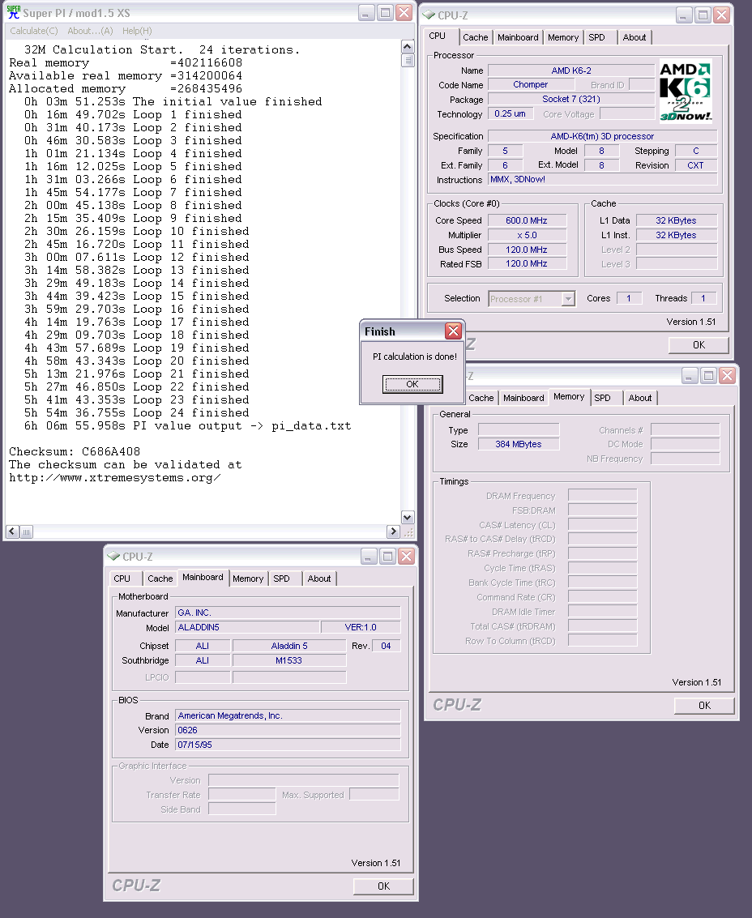Screen dimensions: 752x918
Task: Maximize the CPU-Z Memory window
Action: 709,376
